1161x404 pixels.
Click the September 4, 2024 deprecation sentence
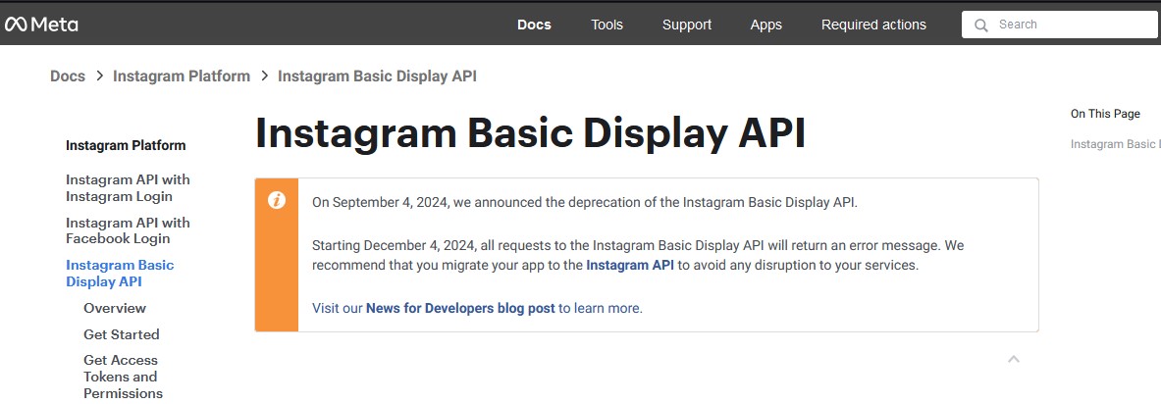pos(585,203)
